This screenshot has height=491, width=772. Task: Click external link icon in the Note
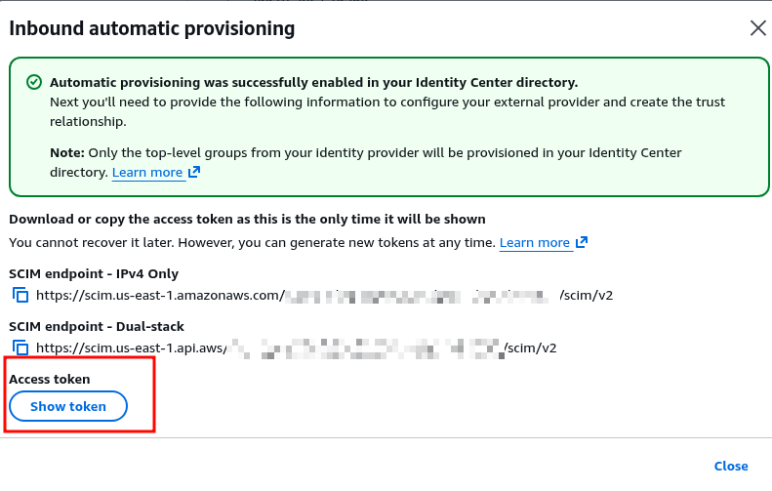194,173
